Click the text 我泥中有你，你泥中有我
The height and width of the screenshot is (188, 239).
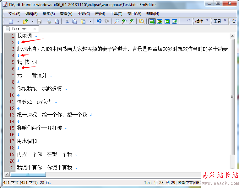44,167
